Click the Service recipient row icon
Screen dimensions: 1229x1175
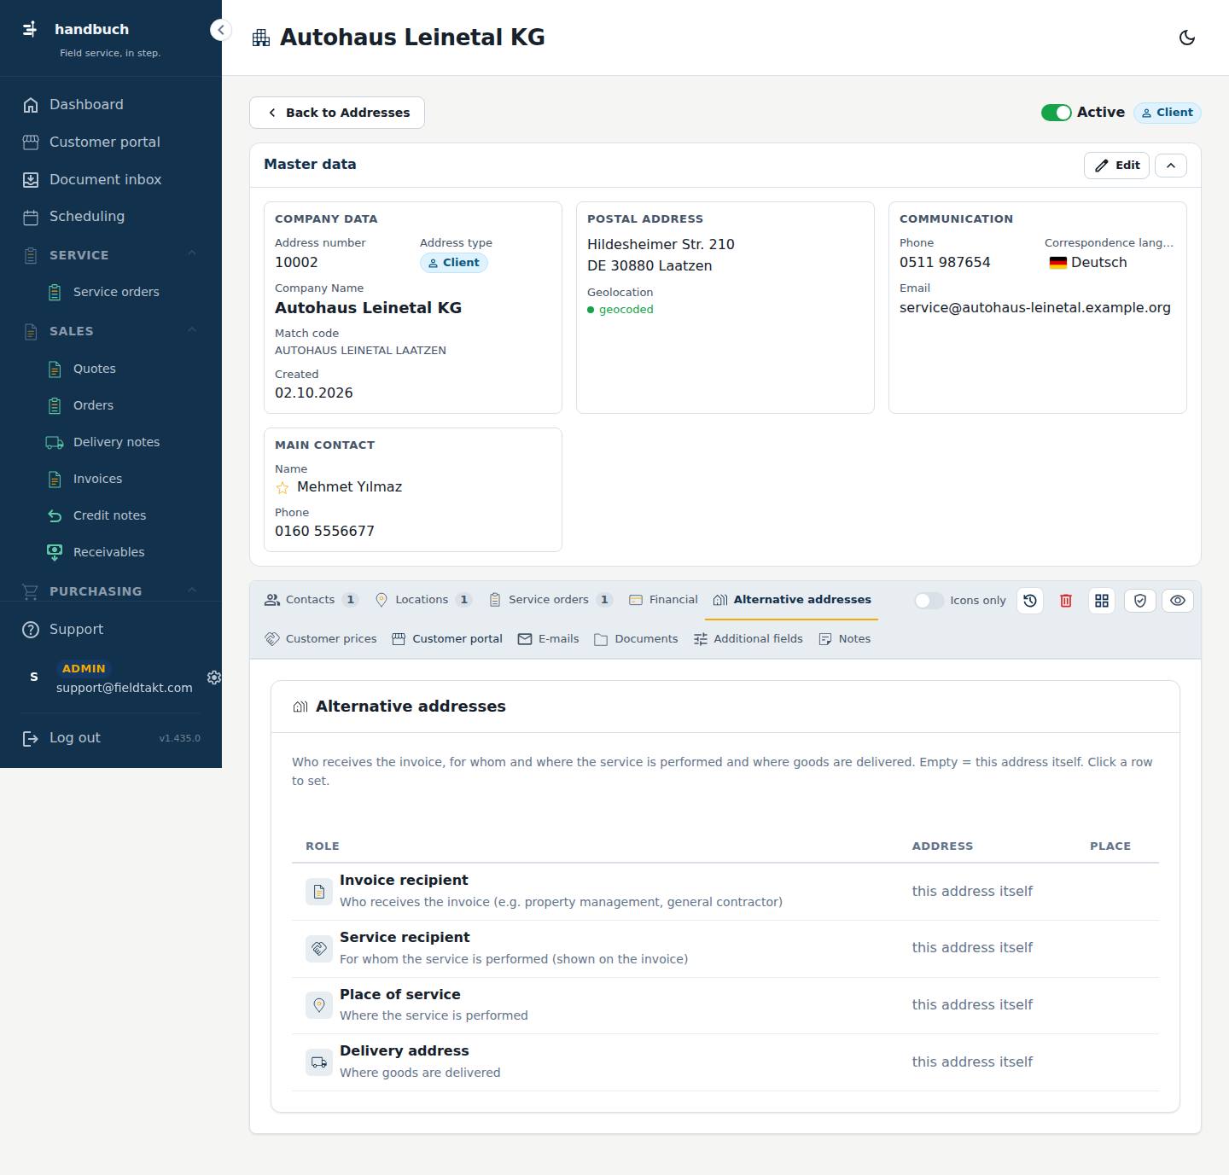tap(319, 948)
